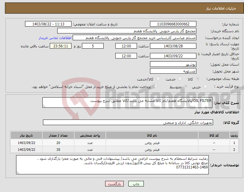Click row number 2 cell
The height and width of the screenshot is (192, 244).
pos(234,150)
